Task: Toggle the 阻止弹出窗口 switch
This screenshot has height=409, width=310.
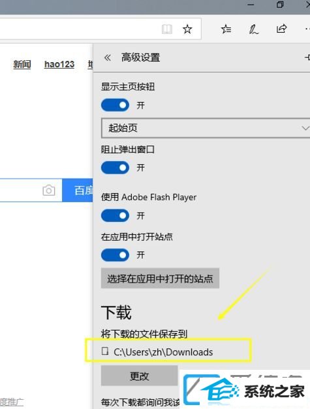Action: (115, 168)
